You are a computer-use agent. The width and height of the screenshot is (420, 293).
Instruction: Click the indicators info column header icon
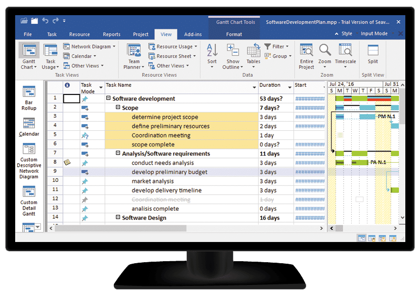(x=67, y=85)
